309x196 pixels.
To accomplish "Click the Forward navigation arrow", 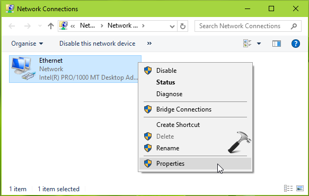I will 27,26.
